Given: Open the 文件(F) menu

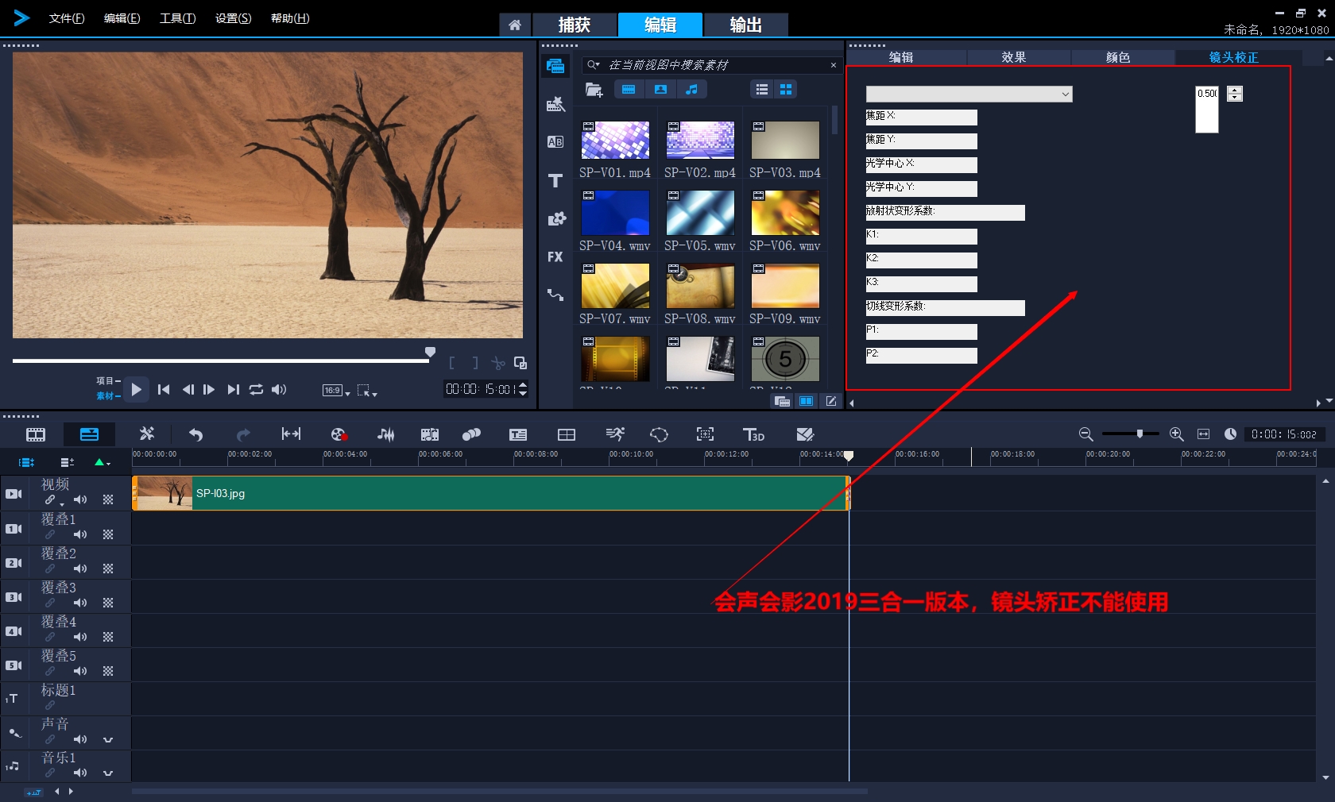Looking at the screenshot, I should click(x=67, y=18).
